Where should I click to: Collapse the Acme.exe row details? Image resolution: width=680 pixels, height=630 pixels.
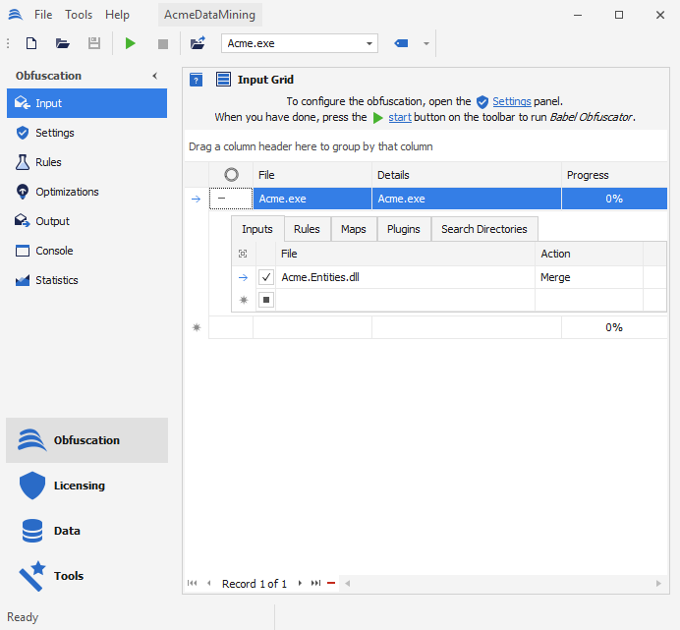(x=222, y=199)
